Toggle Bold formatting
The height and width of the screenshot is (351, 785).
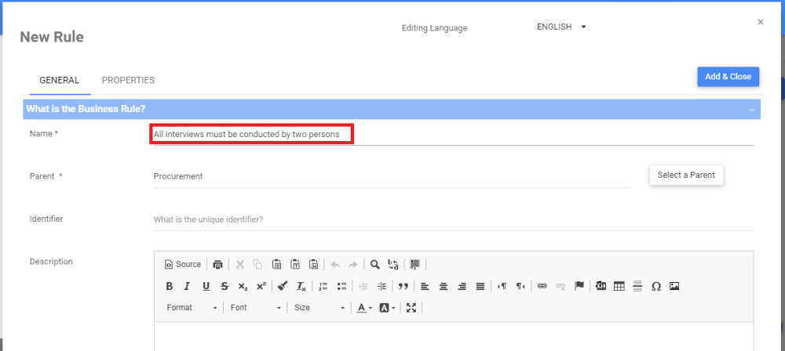(170, 287)
